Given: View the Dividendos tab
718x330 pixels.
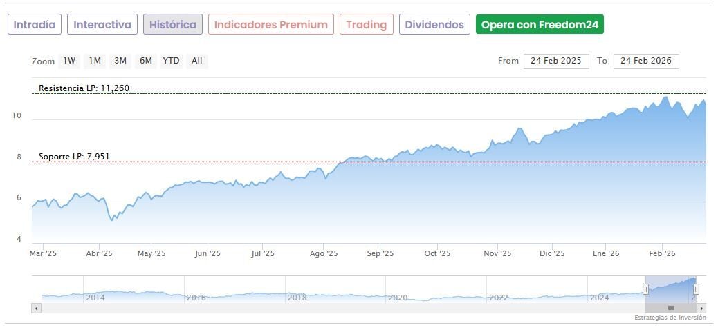Looking at the screenshot, I should pyautogui.click(x=434, y=25).
